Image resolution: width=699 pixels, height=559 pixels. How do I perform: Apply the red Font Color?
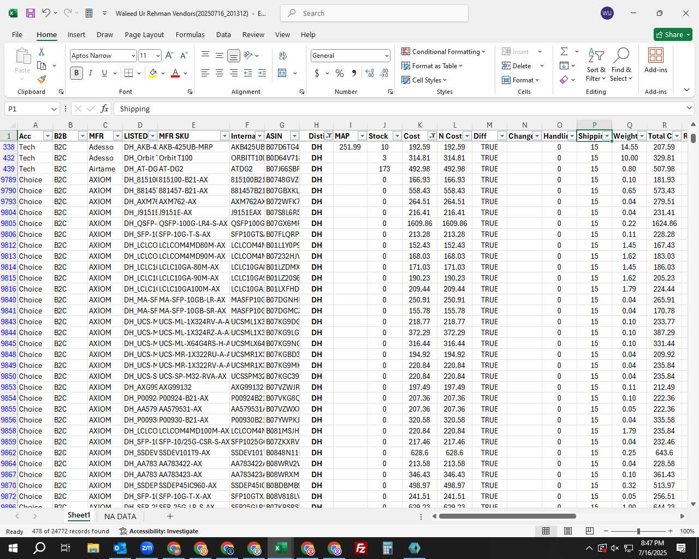[175, 73]
